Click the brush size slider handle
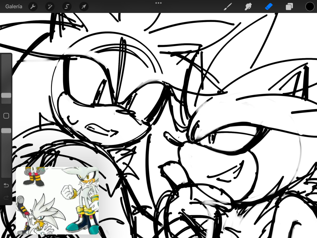The image size is (317, 238). [x=6, y=96]
